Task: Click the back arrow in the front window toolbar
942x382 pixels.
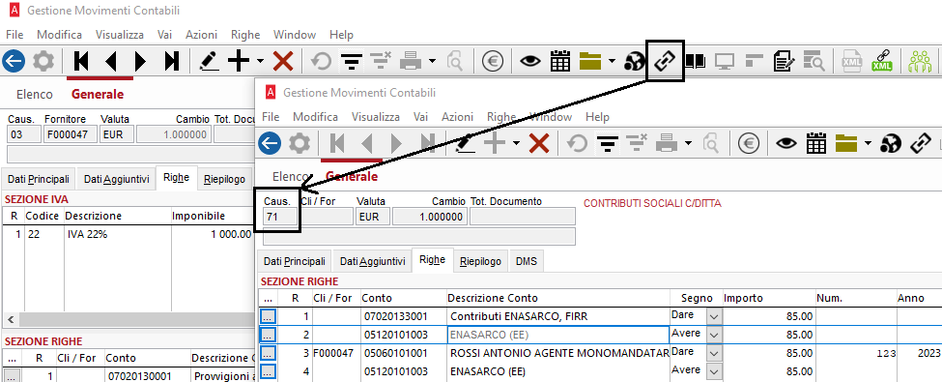Action: (x=270, y=143)
